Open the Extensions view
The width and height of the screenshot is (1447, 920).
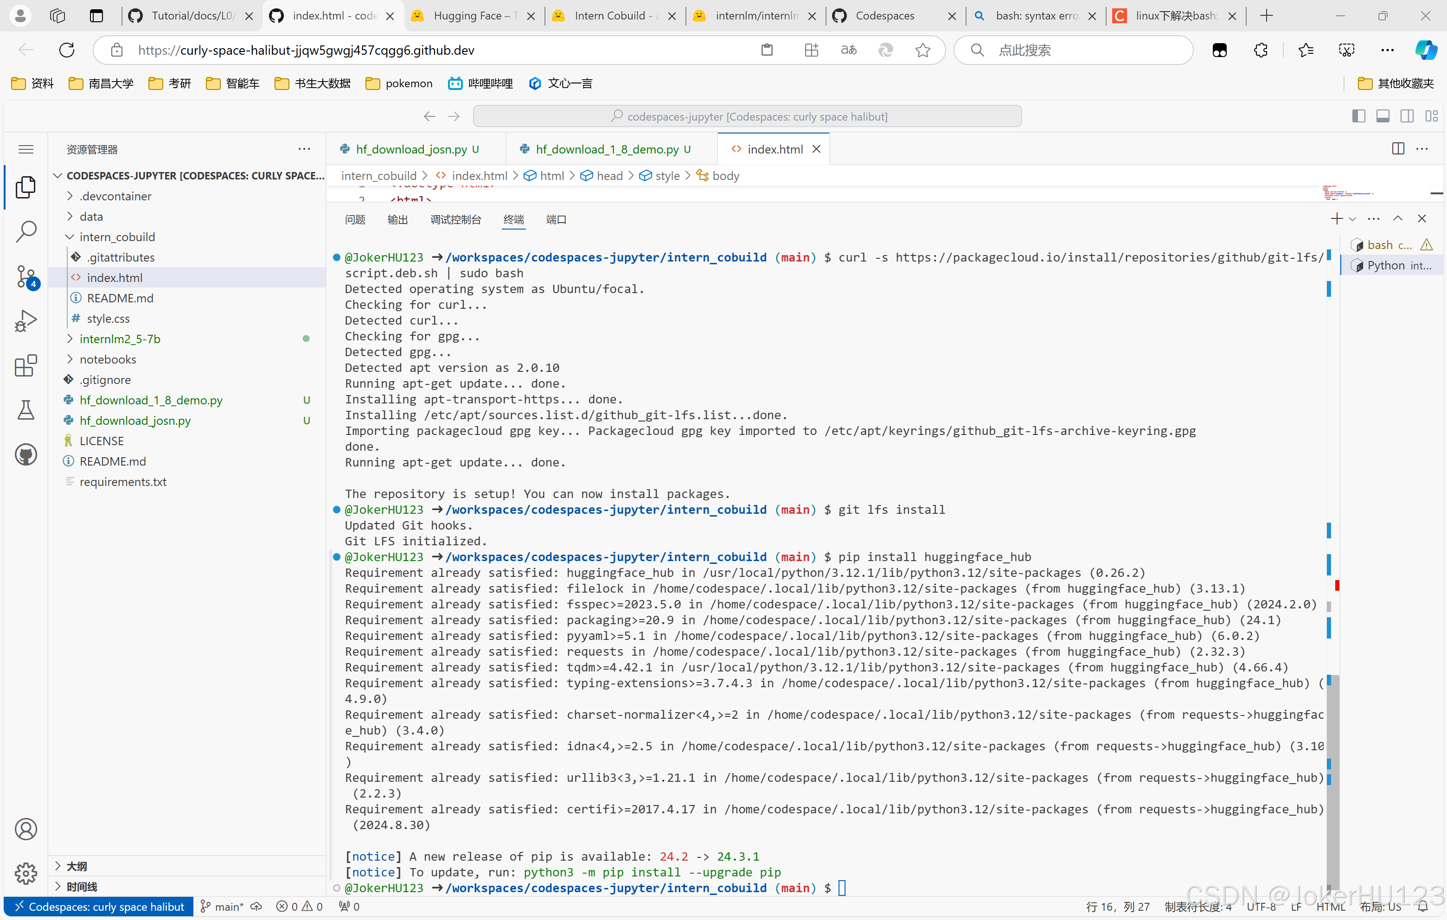coord(26,365)
